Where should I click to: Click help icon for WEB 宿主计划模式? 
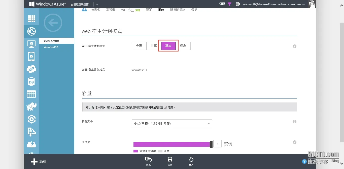pyautogui.click(x=295, y=46)
